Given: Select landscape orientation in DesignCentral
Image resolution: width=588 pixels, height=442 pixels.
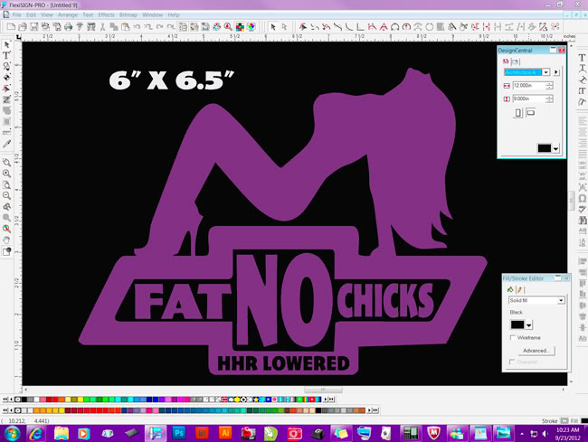Looking at the screenshot, I should [x=530, y=112].
